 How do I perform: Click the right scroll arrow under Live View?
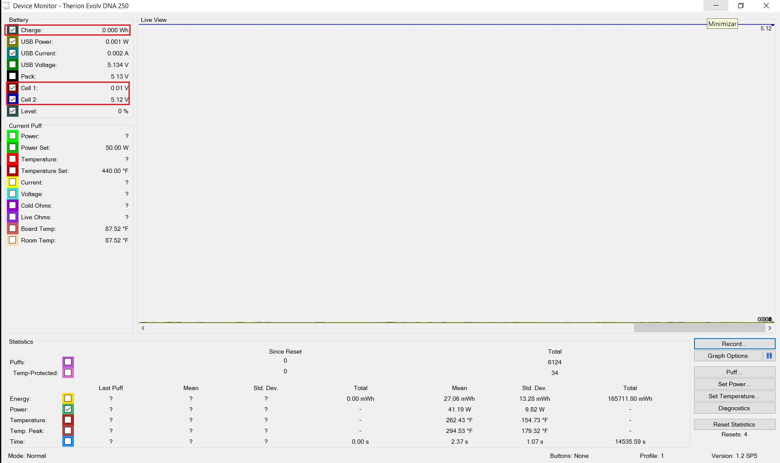pyautogui.click(x=770, y=328)
